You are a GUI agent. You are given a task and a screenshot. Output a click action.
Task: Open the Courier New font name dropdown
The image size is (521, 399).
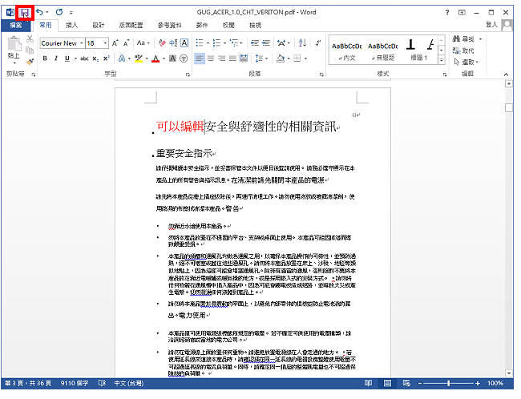tap(82, 43)
